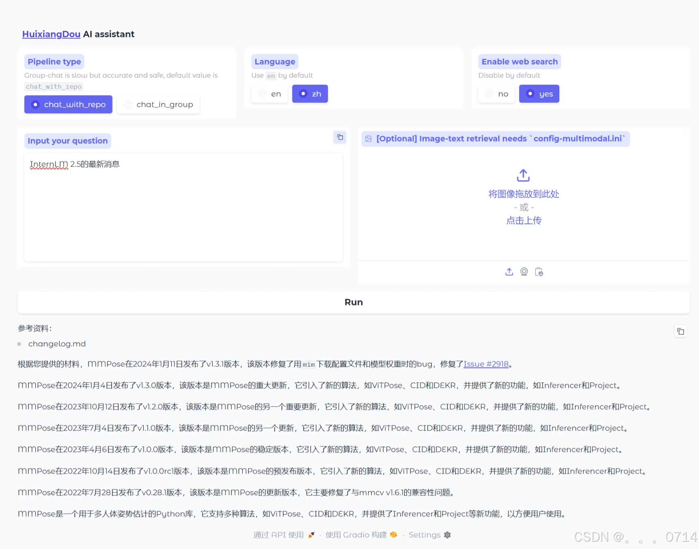Click the image icon beside Optional retrieval label

(368, 138)
